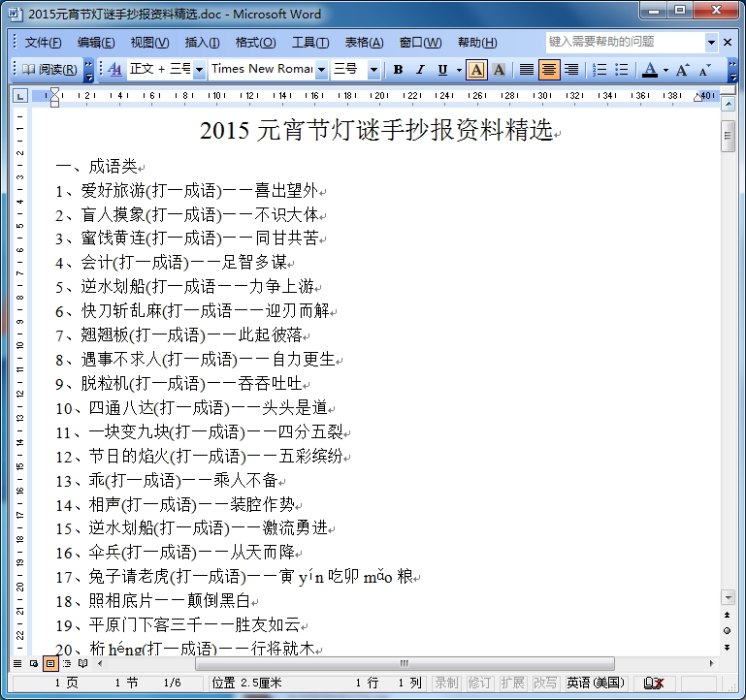Click the grow font button
Image resolution: width=746 pixels, height=700 pixels.
[x=682, y=70]
